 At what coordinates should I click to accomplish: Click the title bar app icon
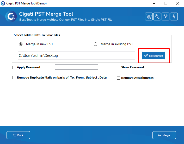tap(3, 3)
